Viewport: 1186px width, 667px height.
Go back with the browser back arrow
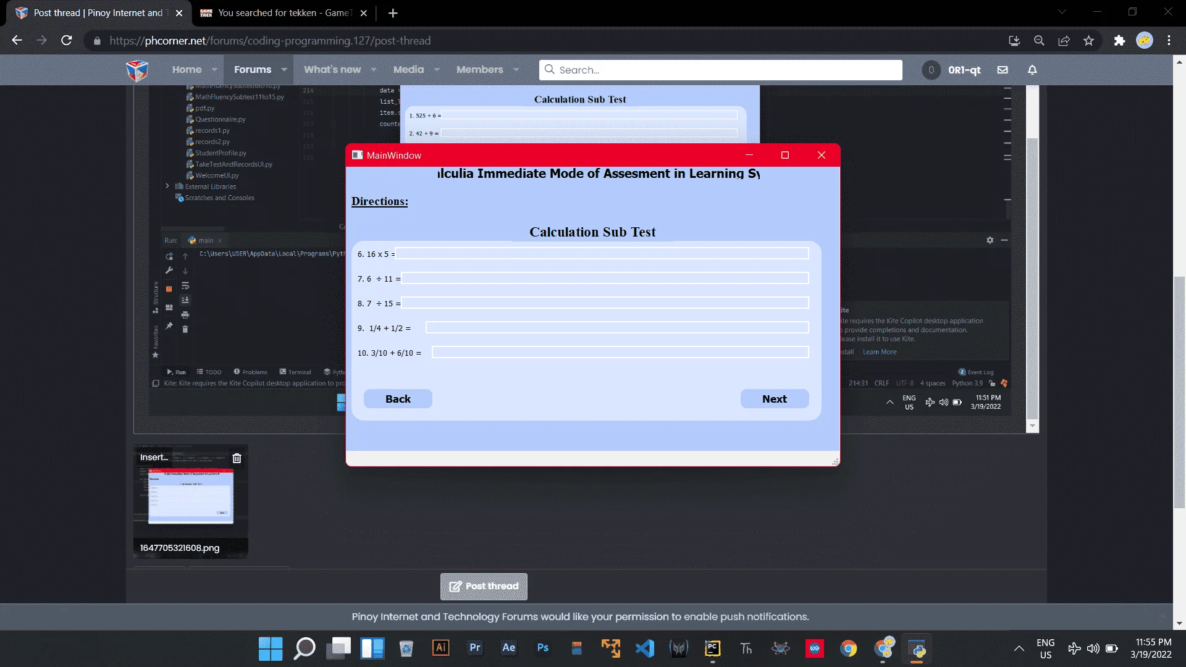pos(17,41)
